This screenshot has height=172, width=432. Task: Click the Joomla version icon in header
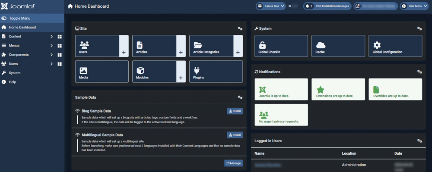pyautogui.click(x=290, y=6)
